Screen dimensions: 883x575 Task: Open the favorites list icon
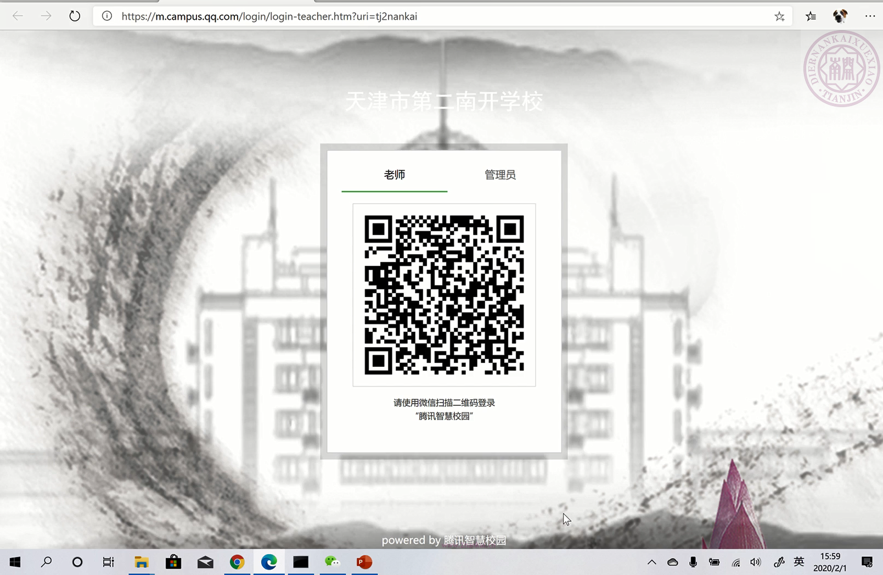[x=811, y=16]
